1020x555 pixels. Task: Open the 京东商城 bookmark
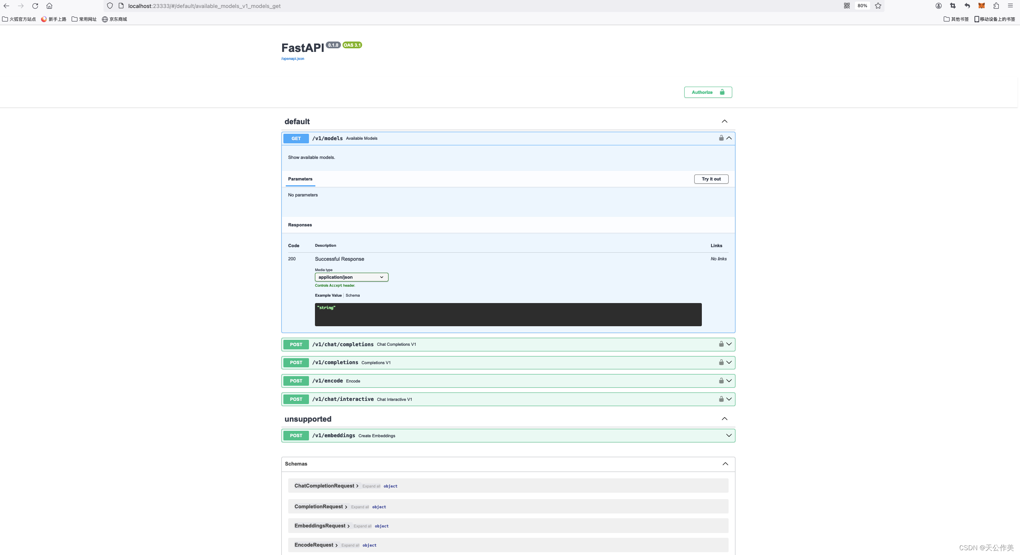pyautogui.click(x=114, y=19)
